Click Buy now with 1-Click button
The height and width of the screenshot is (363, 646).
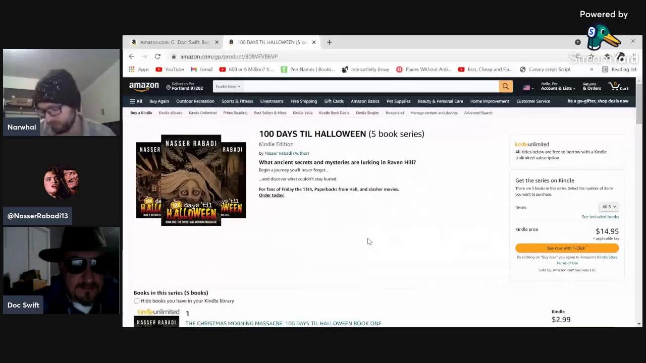coord(567,248)
